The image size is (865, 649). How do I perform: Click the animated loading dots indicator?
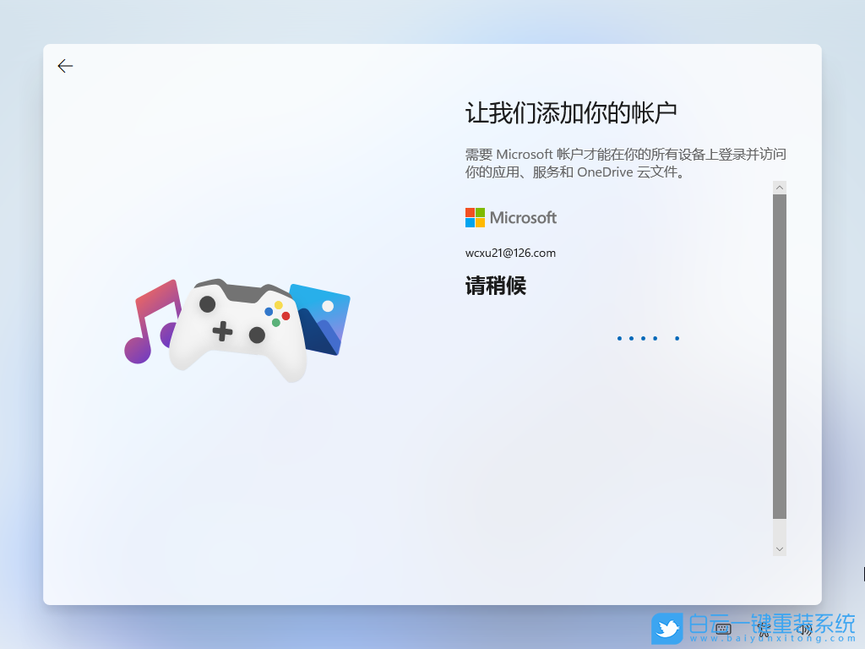pos(648,338)
